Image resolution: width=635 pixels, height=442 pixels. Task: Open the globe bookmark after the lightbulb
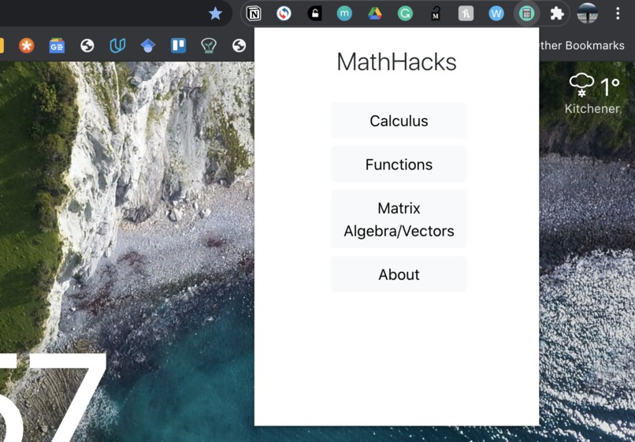coord(239,46)
